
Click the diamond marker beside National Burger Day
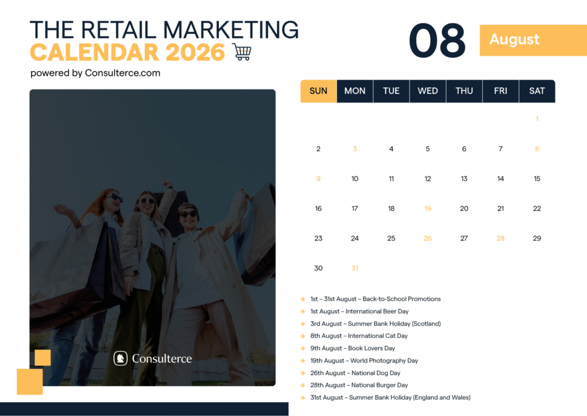(302, 385)
